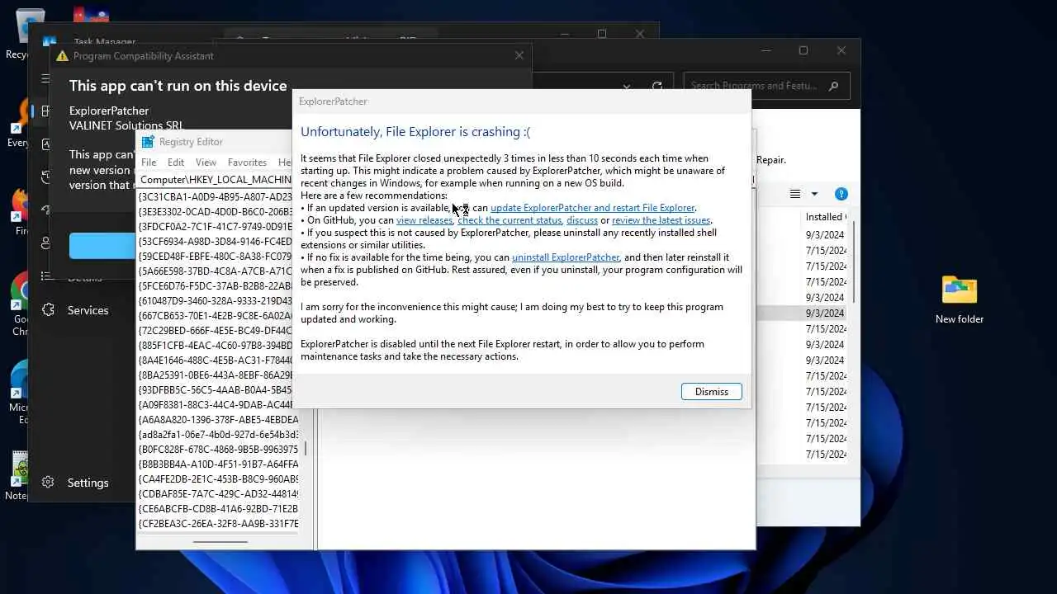The image size is (1057, 594).
Task: Open the Edit menu in Registry Editor
Action: coord(176,163)
